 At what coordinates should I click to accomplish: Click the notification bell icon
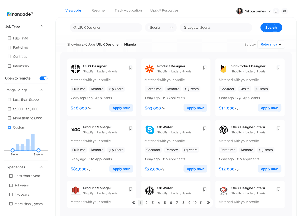point(276,11)
